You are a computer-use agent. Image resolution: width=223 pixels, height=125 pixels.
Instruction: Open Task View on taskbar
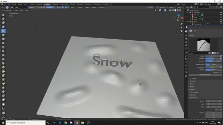54,123
